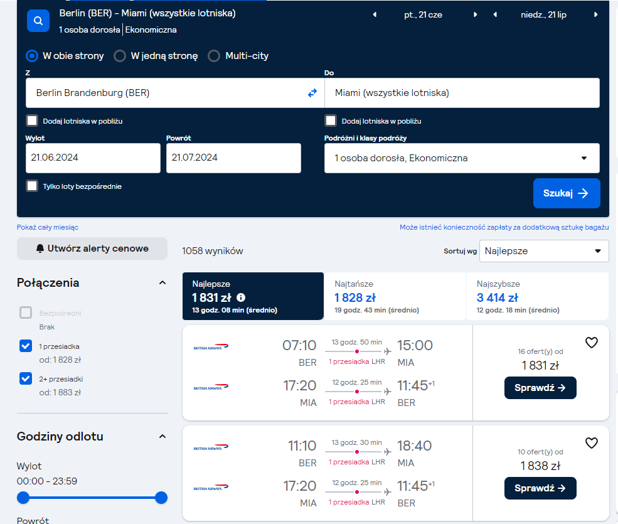Click the blue search magnifier icon

(x=38, y=21)
